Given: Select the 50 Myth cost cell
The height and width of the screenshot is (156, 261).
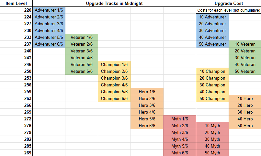Looking at the screenshot, I should click(212, 153).
